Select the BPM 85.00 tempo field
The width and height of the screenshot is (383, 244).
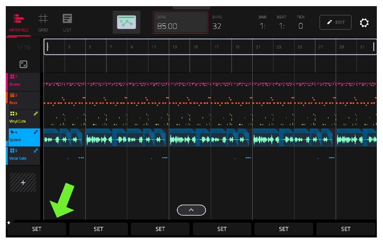tap(180, 22)
